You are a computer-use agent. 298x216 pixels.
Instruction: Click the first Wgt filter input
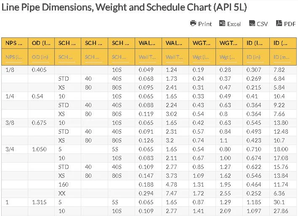(x=202, y=57)
